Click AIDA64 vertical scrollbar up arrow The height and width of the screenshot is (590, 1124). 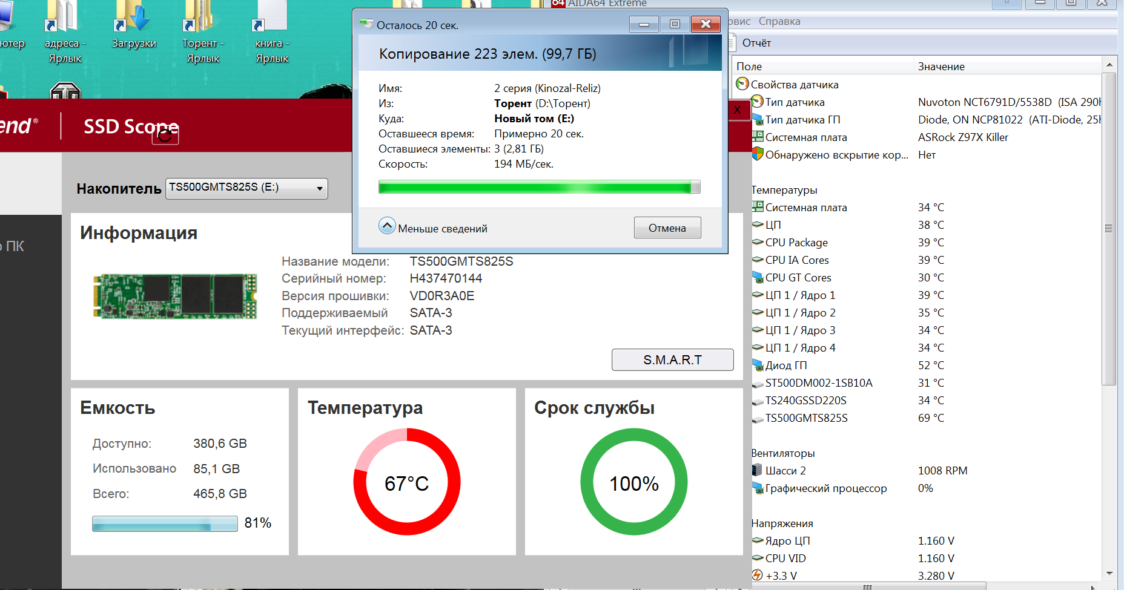click(x=1109, y=65)
